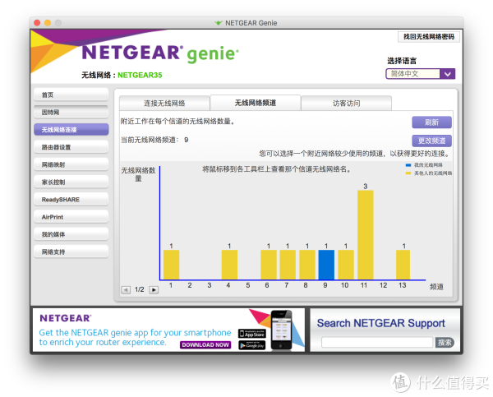Click the blue legend swatch for my network
Viewport: 493px width, 397px height.
click(x=408, y=165)
